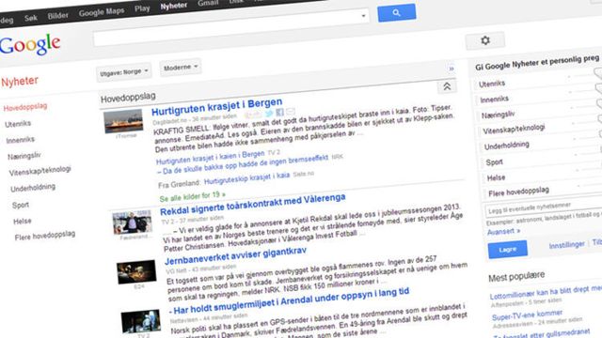Click the Arendal smuggling article thumbnail
Screen dimensions: 602x338
(141, 321)
